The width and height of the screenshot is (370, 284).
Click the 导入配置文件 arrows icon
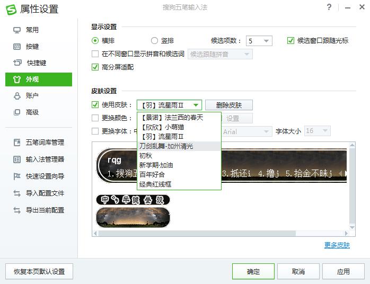point(17,193)
